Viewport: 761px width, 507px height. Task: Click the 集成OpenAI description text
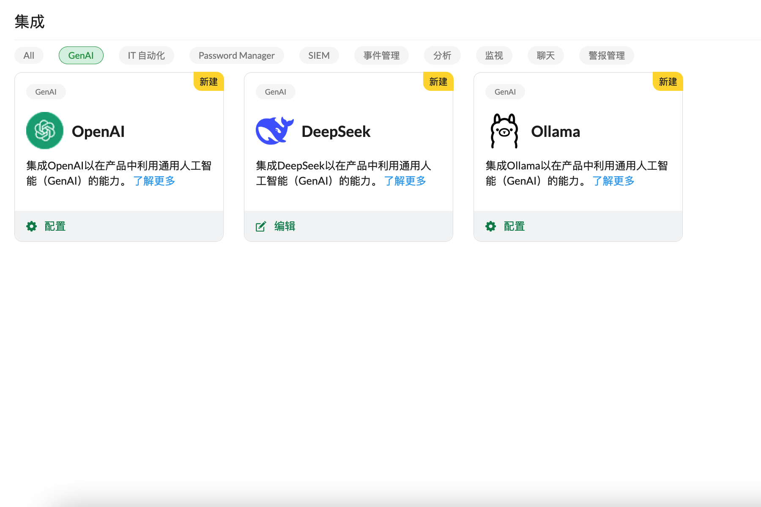(x=119, y=173)
